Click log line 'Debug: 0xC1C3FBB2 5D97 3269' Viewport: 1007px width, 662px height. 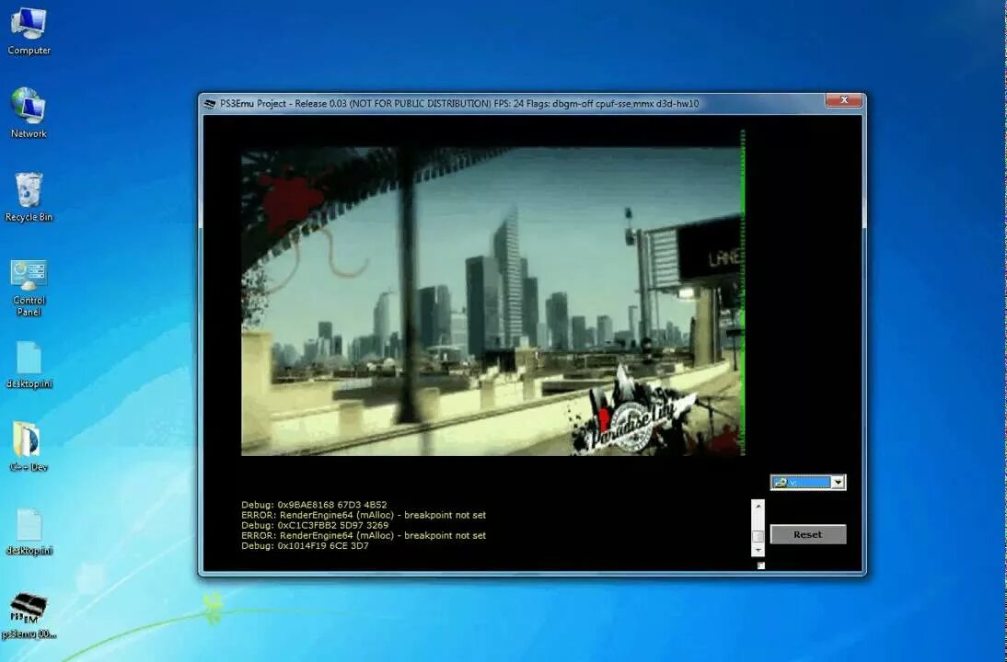[315, 525]
